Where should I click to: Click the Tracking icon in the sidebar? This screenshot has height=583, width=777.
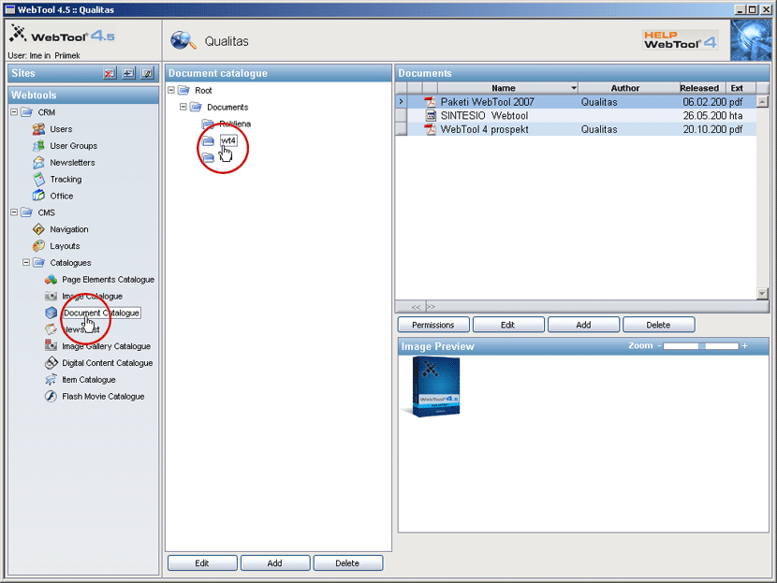tap(38, 180)
